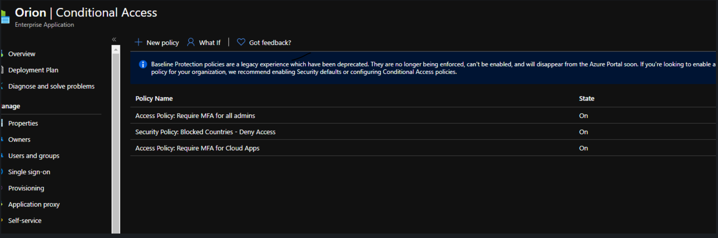The image size is (718, 238).
Task: Click the State column header
Action: tap(587, 99)
